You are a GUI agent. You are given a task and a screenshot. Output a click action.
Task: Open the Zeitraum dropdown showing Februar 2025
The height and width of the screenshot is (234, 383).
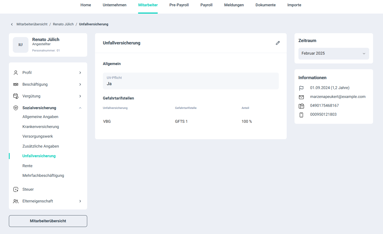[333, 54]
